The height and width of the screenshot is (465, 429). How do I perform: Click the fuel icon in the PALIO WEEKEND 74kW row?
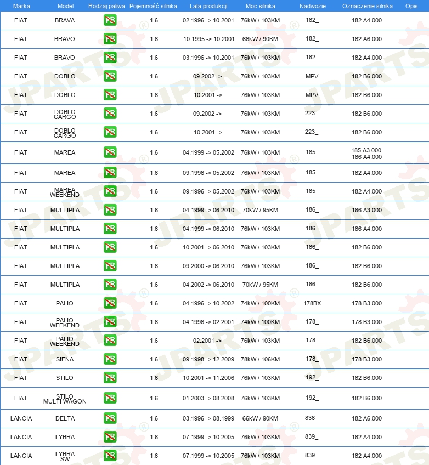pos(110,322)
